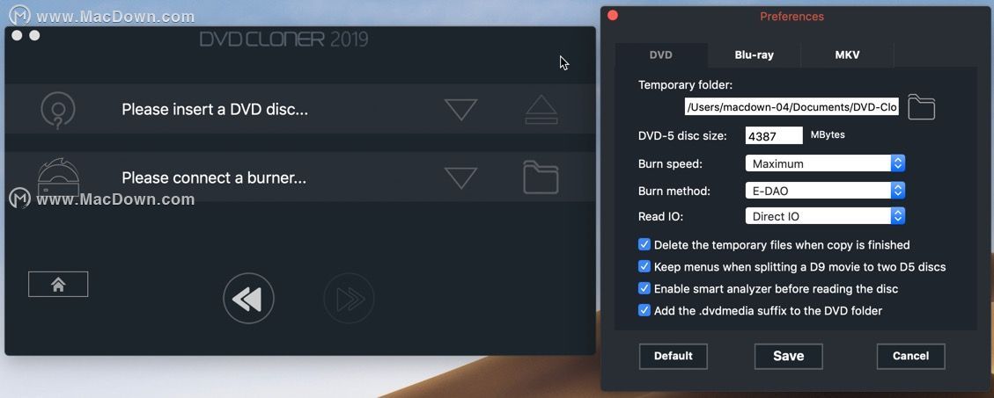Click the Preferences window title
The image size is (994, 398).
792,17
